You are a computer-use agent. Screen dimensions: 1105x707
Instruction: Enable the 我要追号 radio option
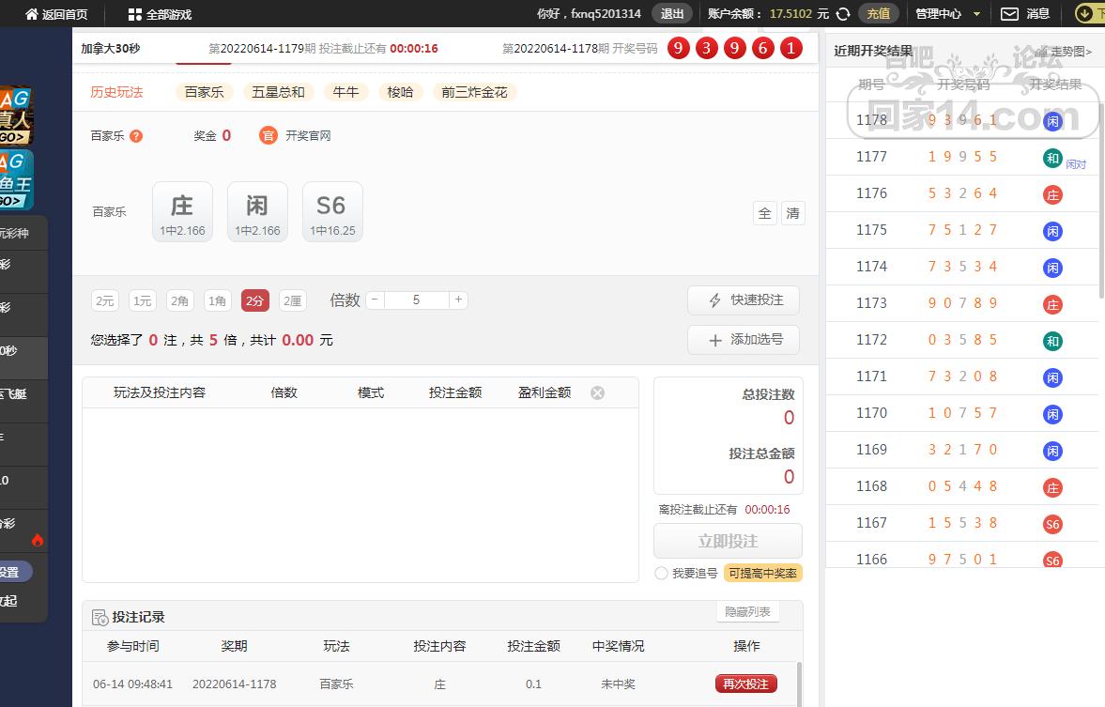point(662,574)
